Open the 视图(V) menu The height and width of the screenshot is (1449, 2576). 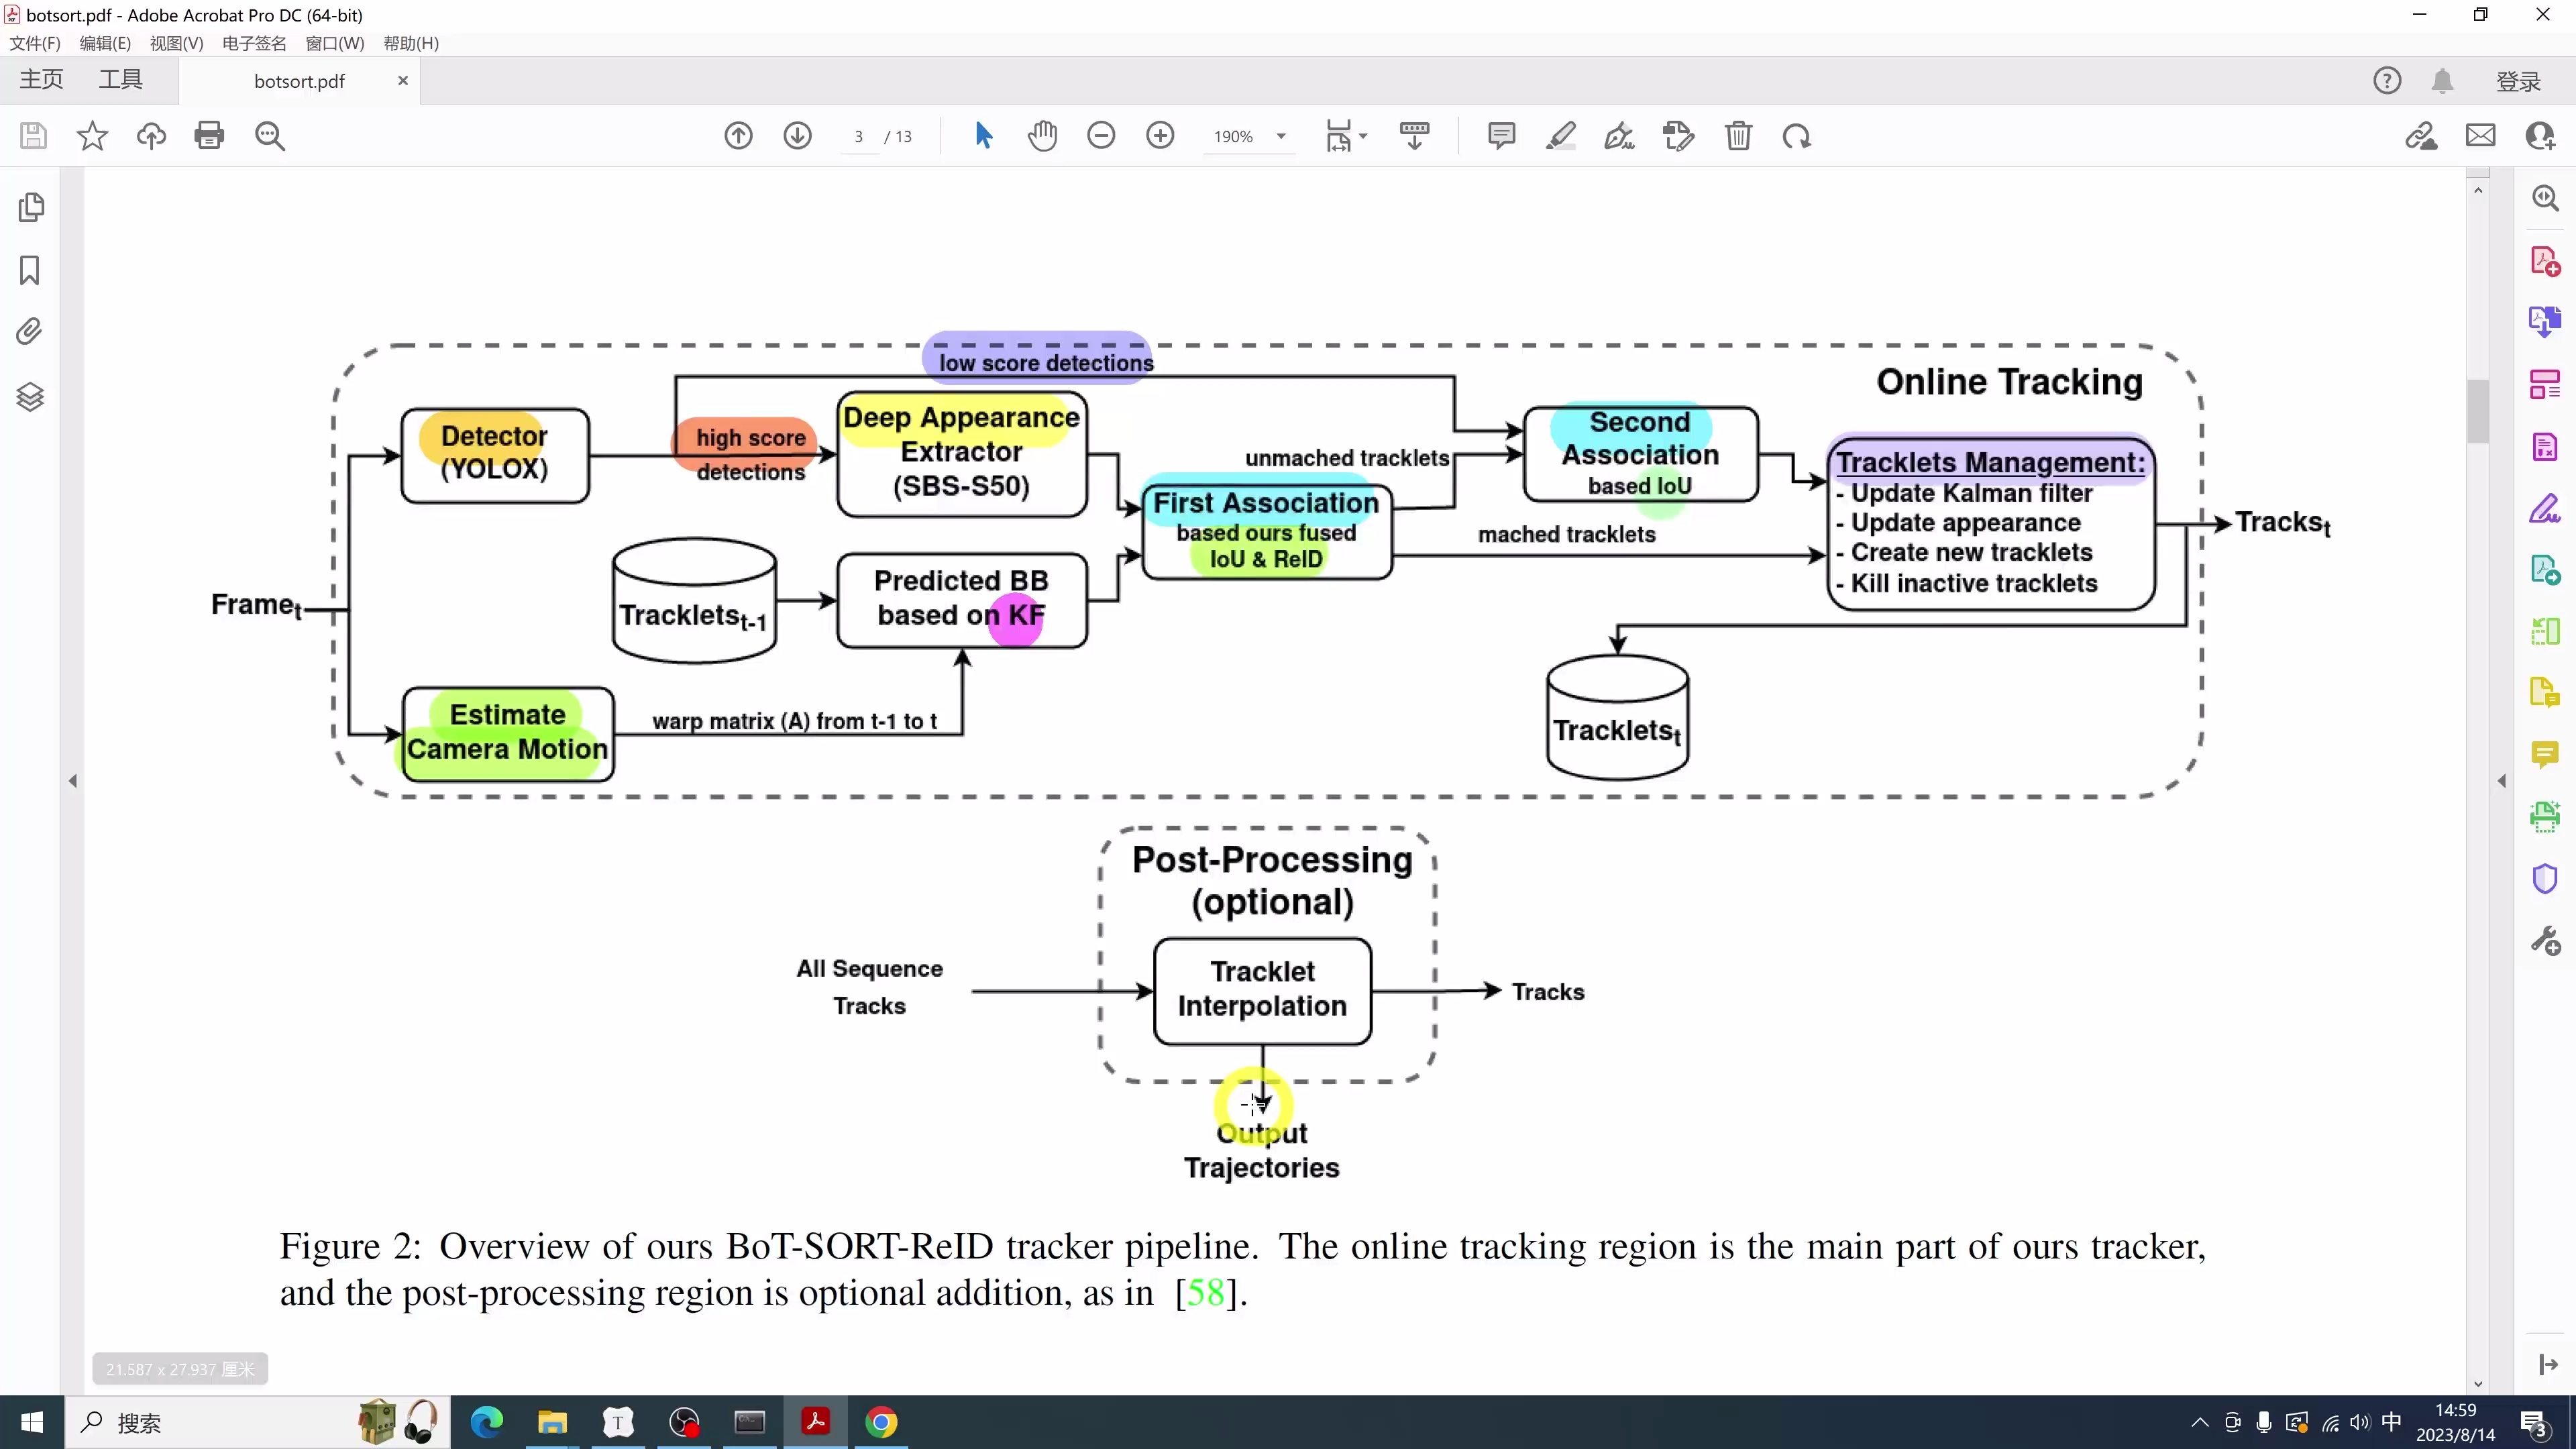point(176,43)
